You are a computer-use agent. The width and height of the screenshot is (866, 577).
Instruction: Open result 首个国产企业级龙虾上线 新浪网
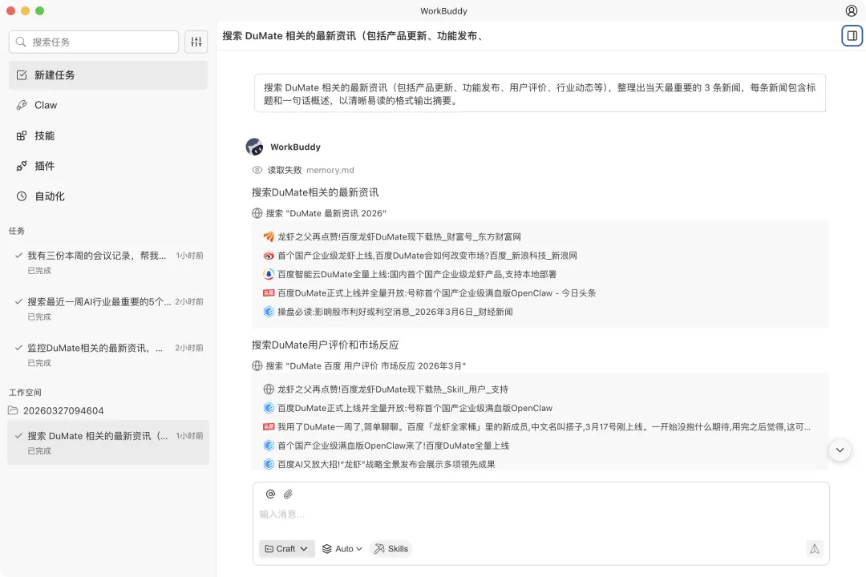click(x=427, y=256)
